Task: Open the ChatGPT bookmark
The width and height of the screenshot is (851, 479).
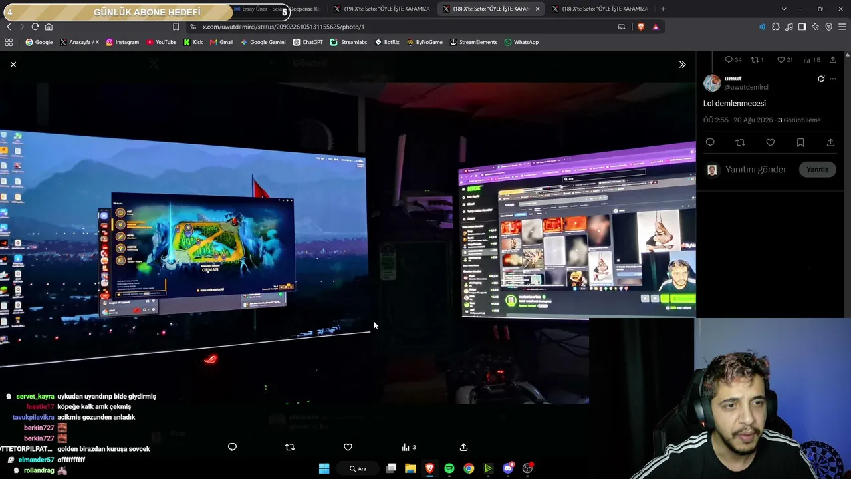Action: [x=308, y=42]
